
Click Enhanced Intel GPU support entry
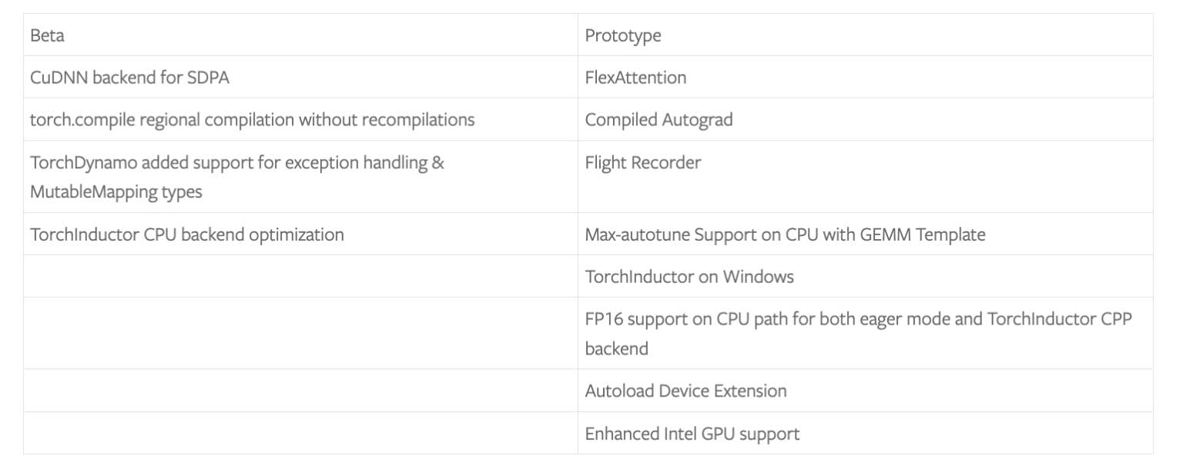[692, 434]
